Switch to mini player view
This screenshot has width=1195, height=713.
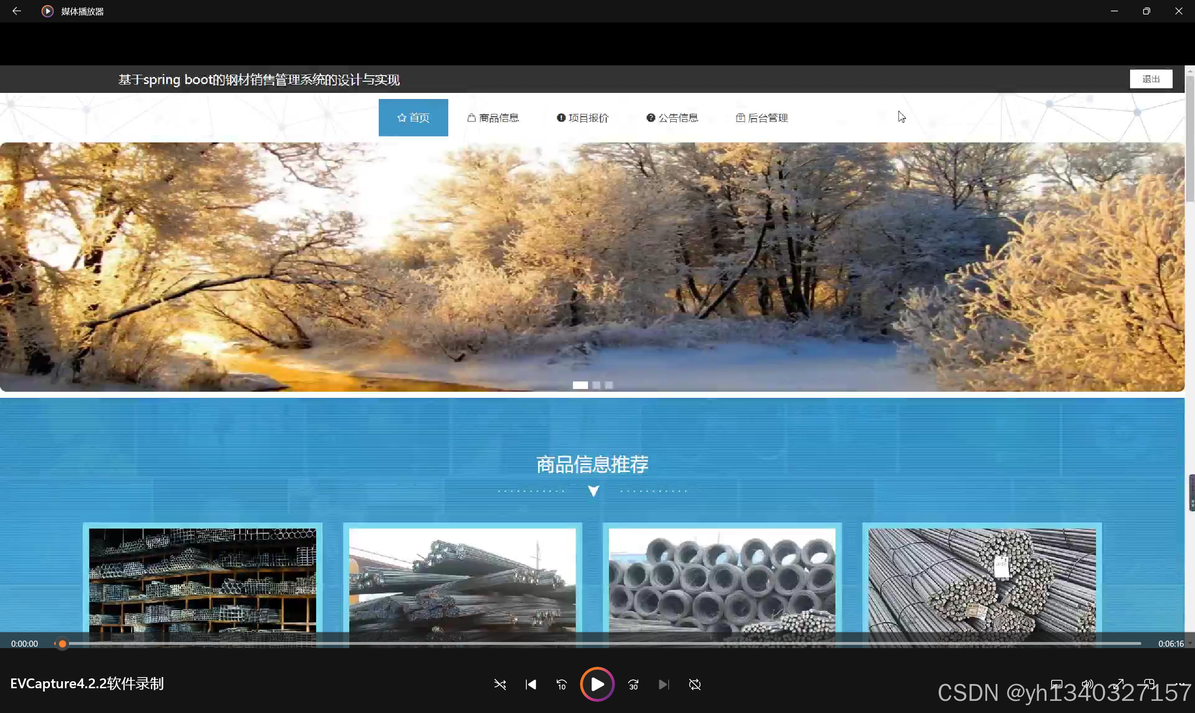pos(1149,684)
